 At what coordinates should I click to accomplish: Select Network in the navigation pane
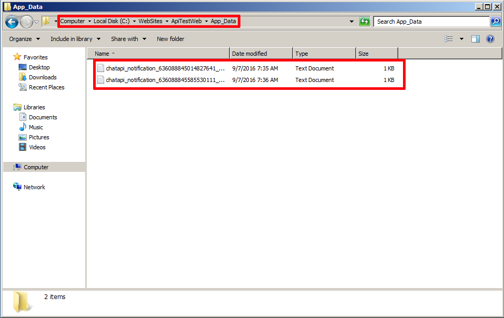point(34,187)
